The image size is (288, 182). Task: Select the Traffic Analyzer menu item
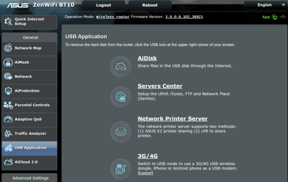29,133
